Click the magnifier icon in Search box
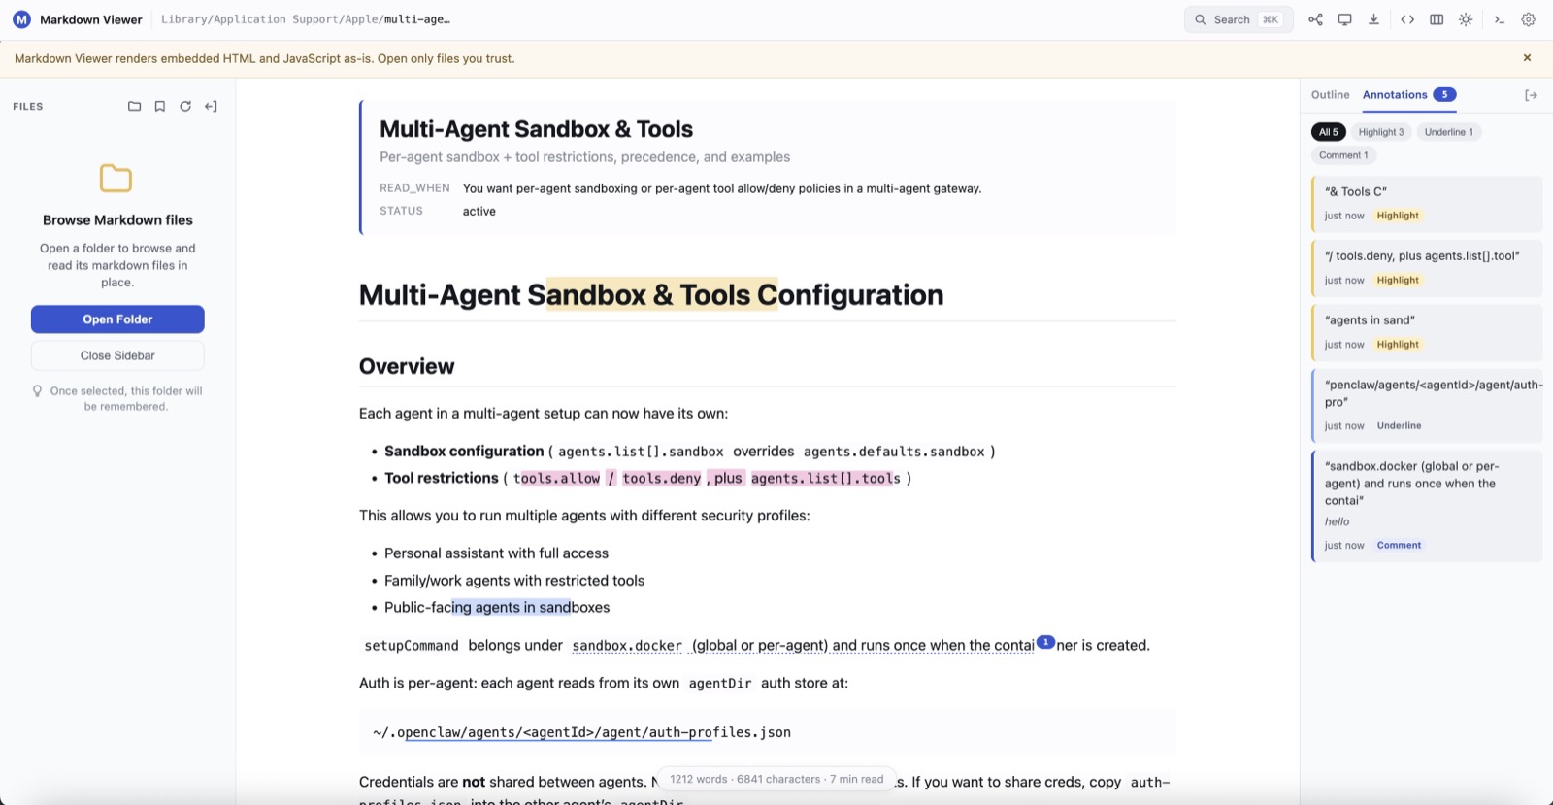The width and height of the screenshot is (1553, 805). click(1201, 19)
